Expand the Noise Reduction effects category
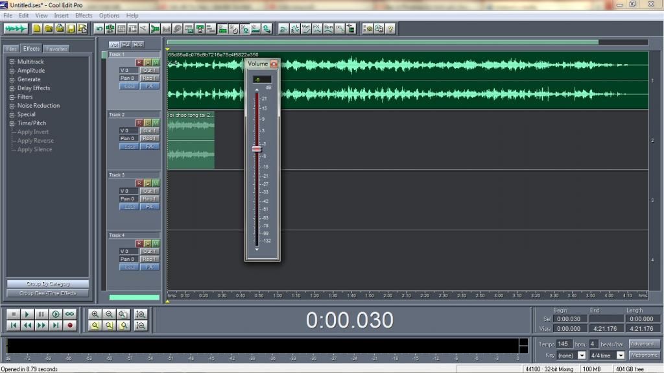The height and width of the screenshot is (373, 664). coord(12,106)
